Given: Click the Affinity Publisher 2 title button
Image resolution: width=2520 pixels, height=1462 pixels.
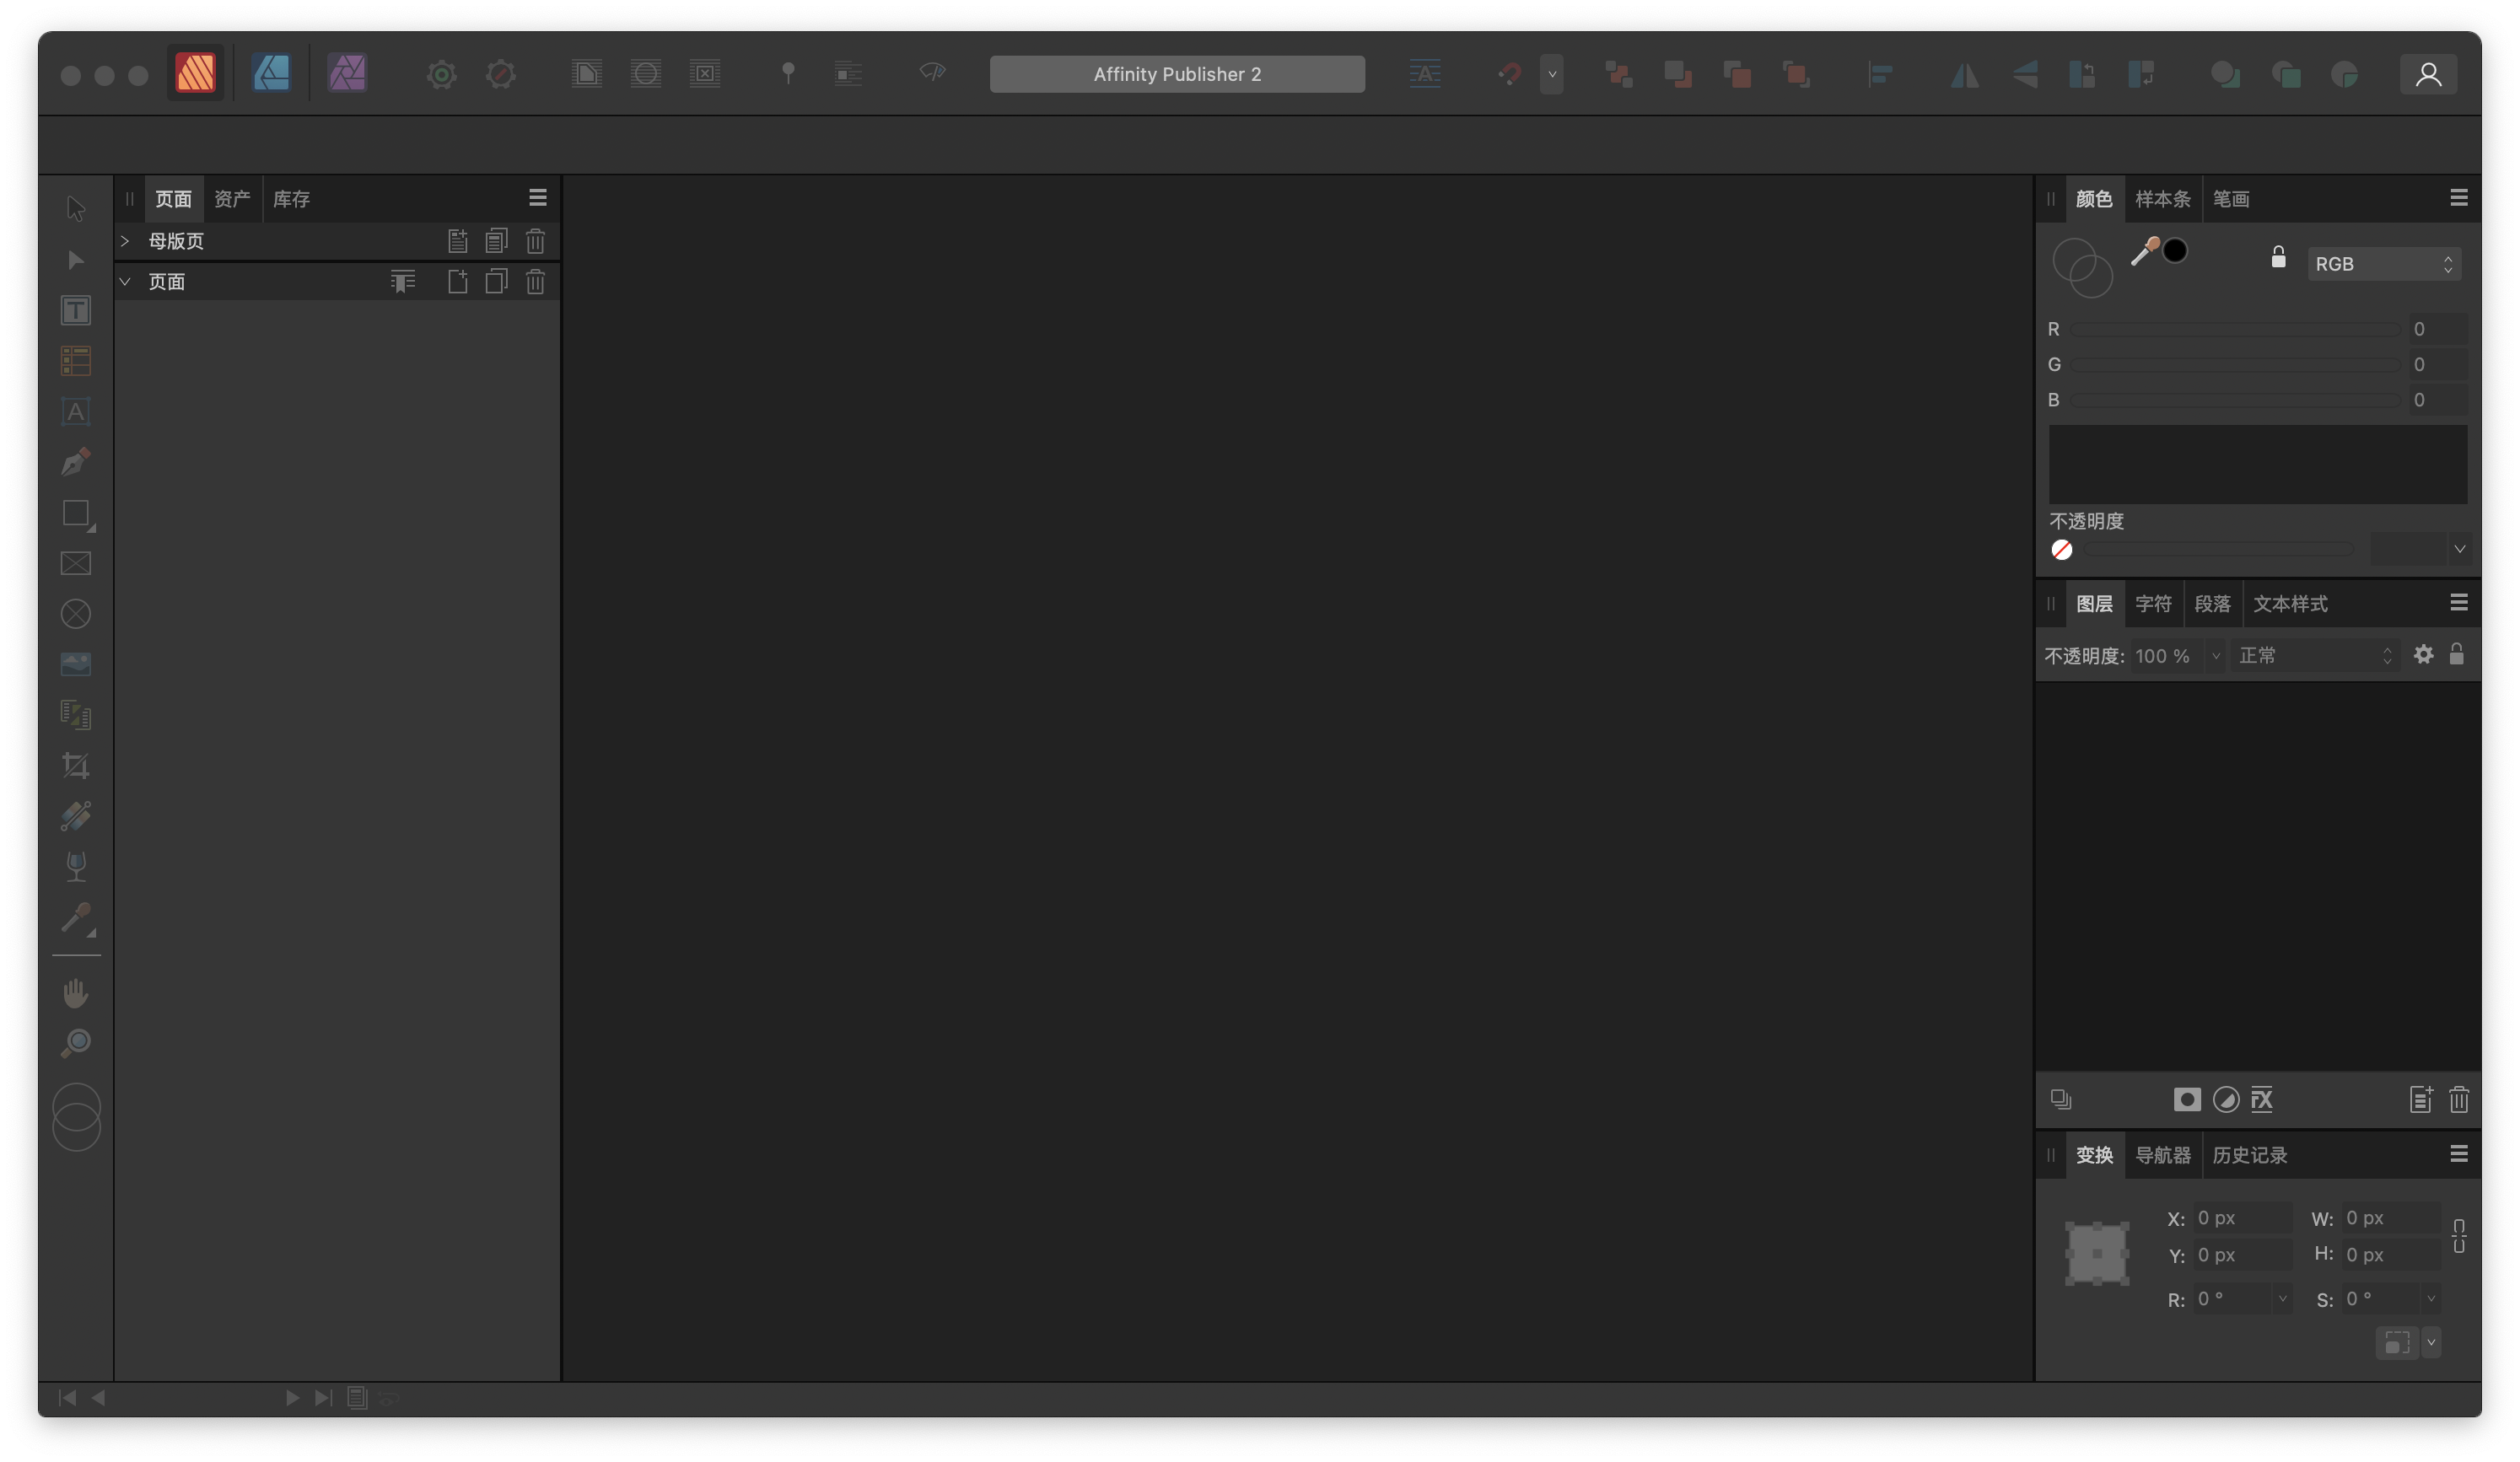Looking at the screenshot, I should 1177,73.
